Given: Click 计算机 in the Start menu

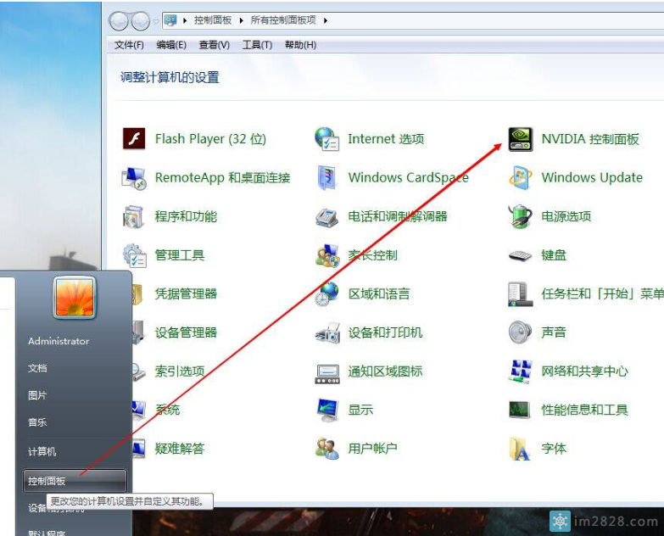Looking at the screenshot, I should click(x=42, y=452).
